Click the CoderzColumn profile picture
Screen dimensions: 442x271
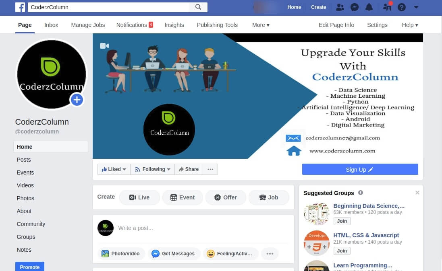point(51,74)
